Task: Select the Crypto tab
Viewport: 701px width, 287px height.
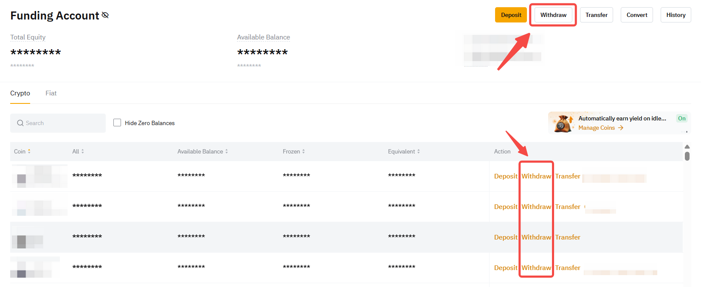Action: coord(20,93)
